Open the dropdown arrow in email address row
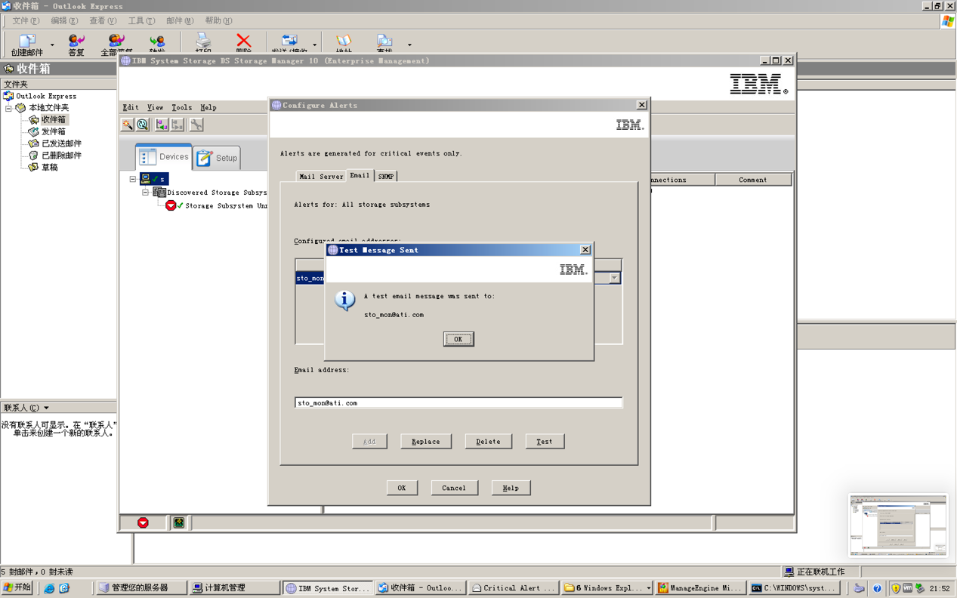The width and height of the screenshot is (957, 598). (x=614, y=278)
